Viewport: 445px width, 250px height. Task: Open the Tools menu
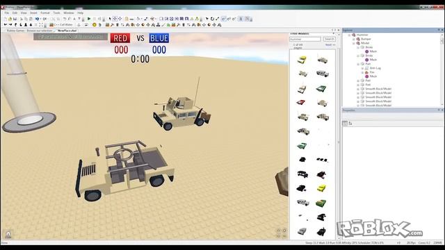point(57,12)
